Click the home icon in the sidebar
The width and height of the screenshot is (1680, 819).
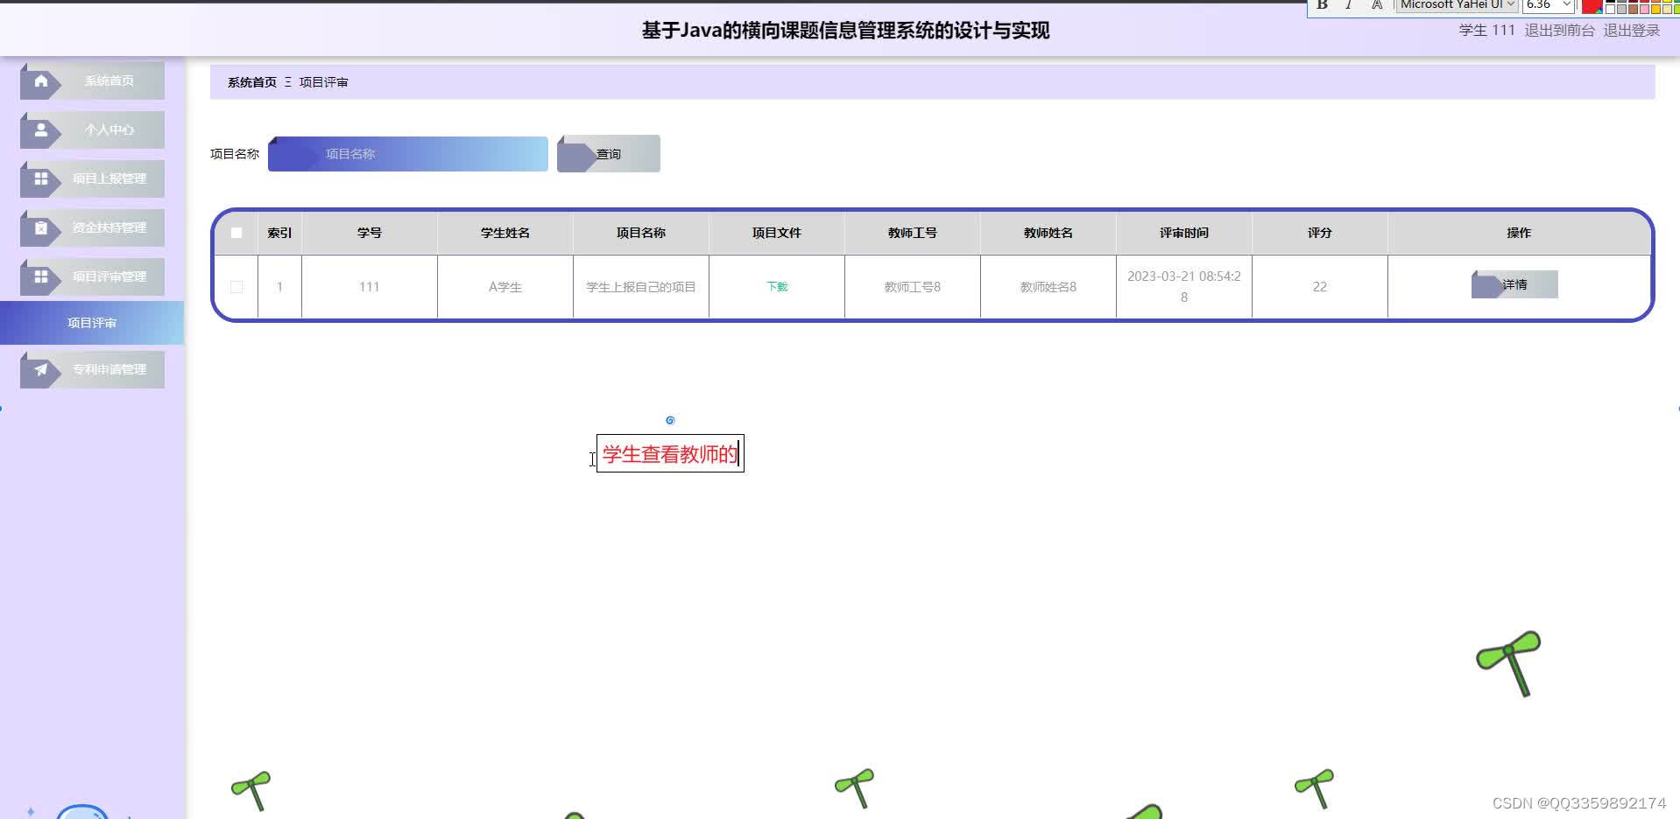click(x=41, y=80)
